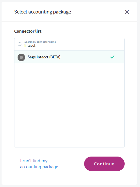This screenshot has height=187, width=140.
Task: Deselect Sage Intacct using its green tick
Action: pos(112,57)
